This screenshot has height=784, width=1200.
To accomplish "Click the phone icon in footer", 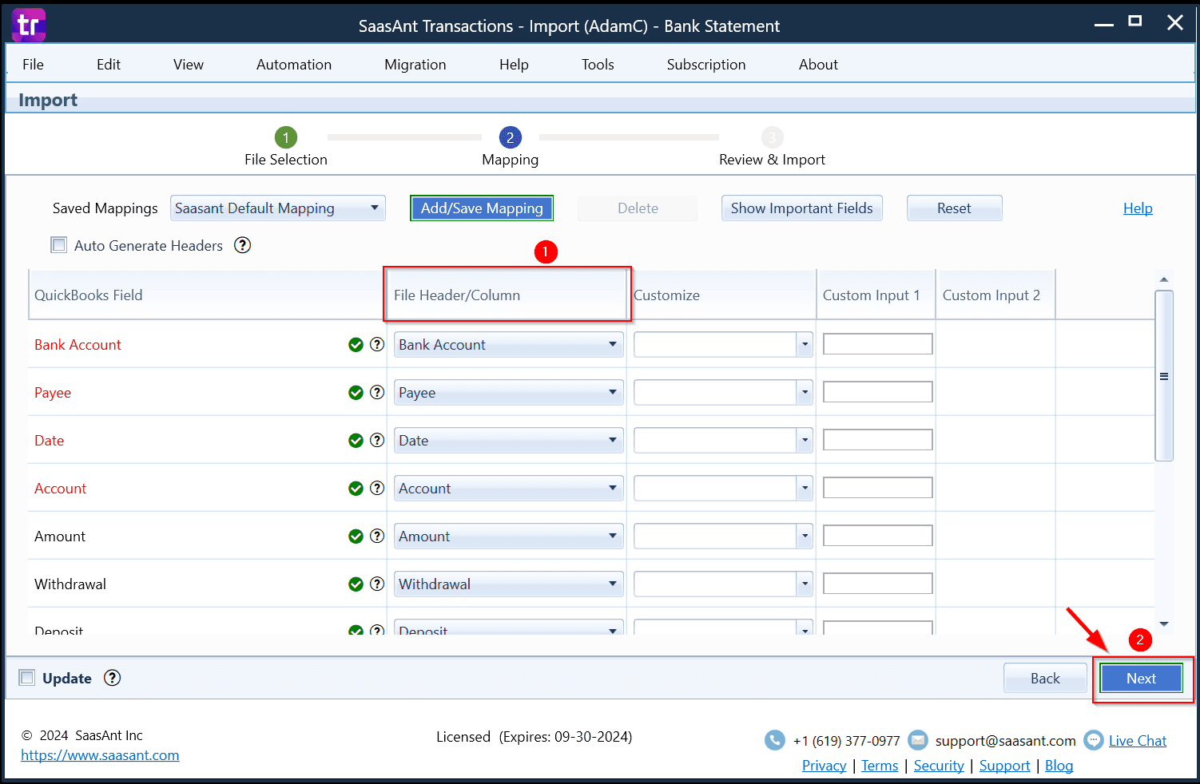I will [775, 740].
